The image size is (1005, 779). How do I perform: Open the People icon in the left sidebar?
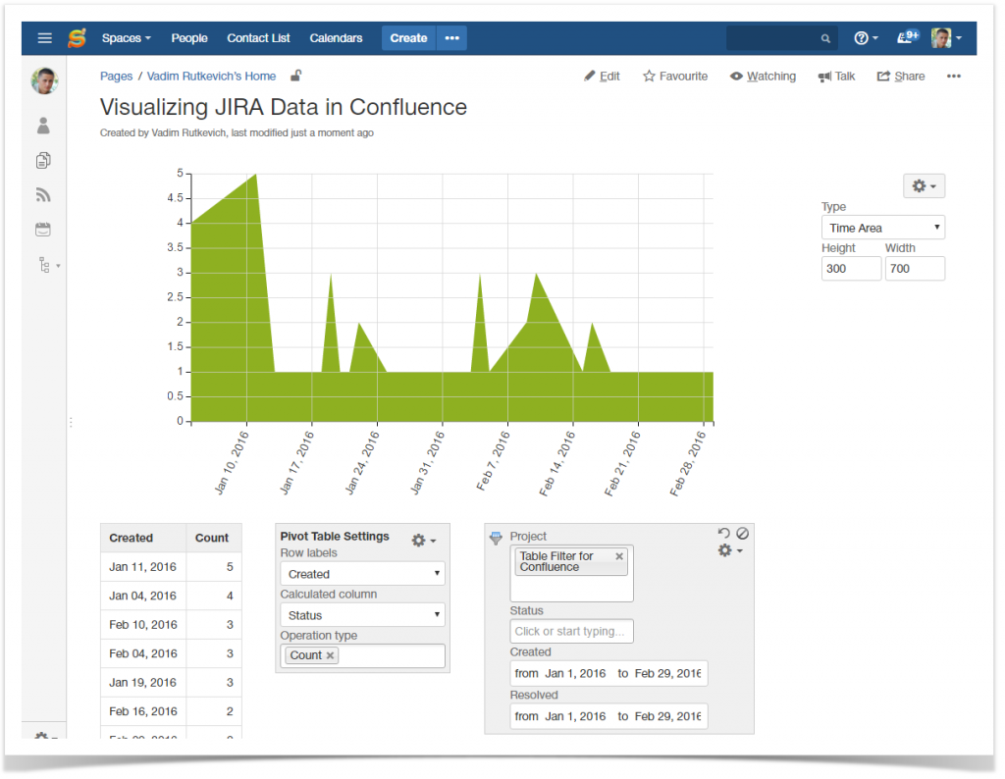43,126
